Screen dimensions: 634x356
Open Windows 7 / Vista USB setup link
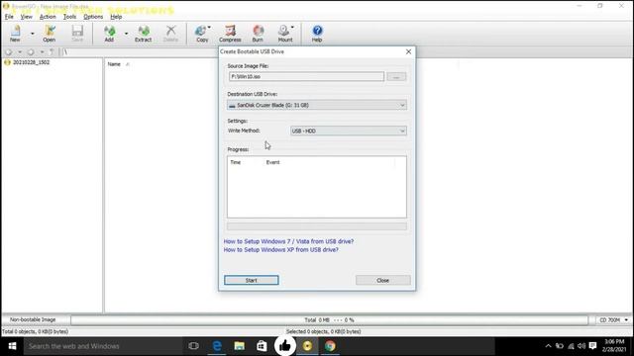tap(288, 241)
